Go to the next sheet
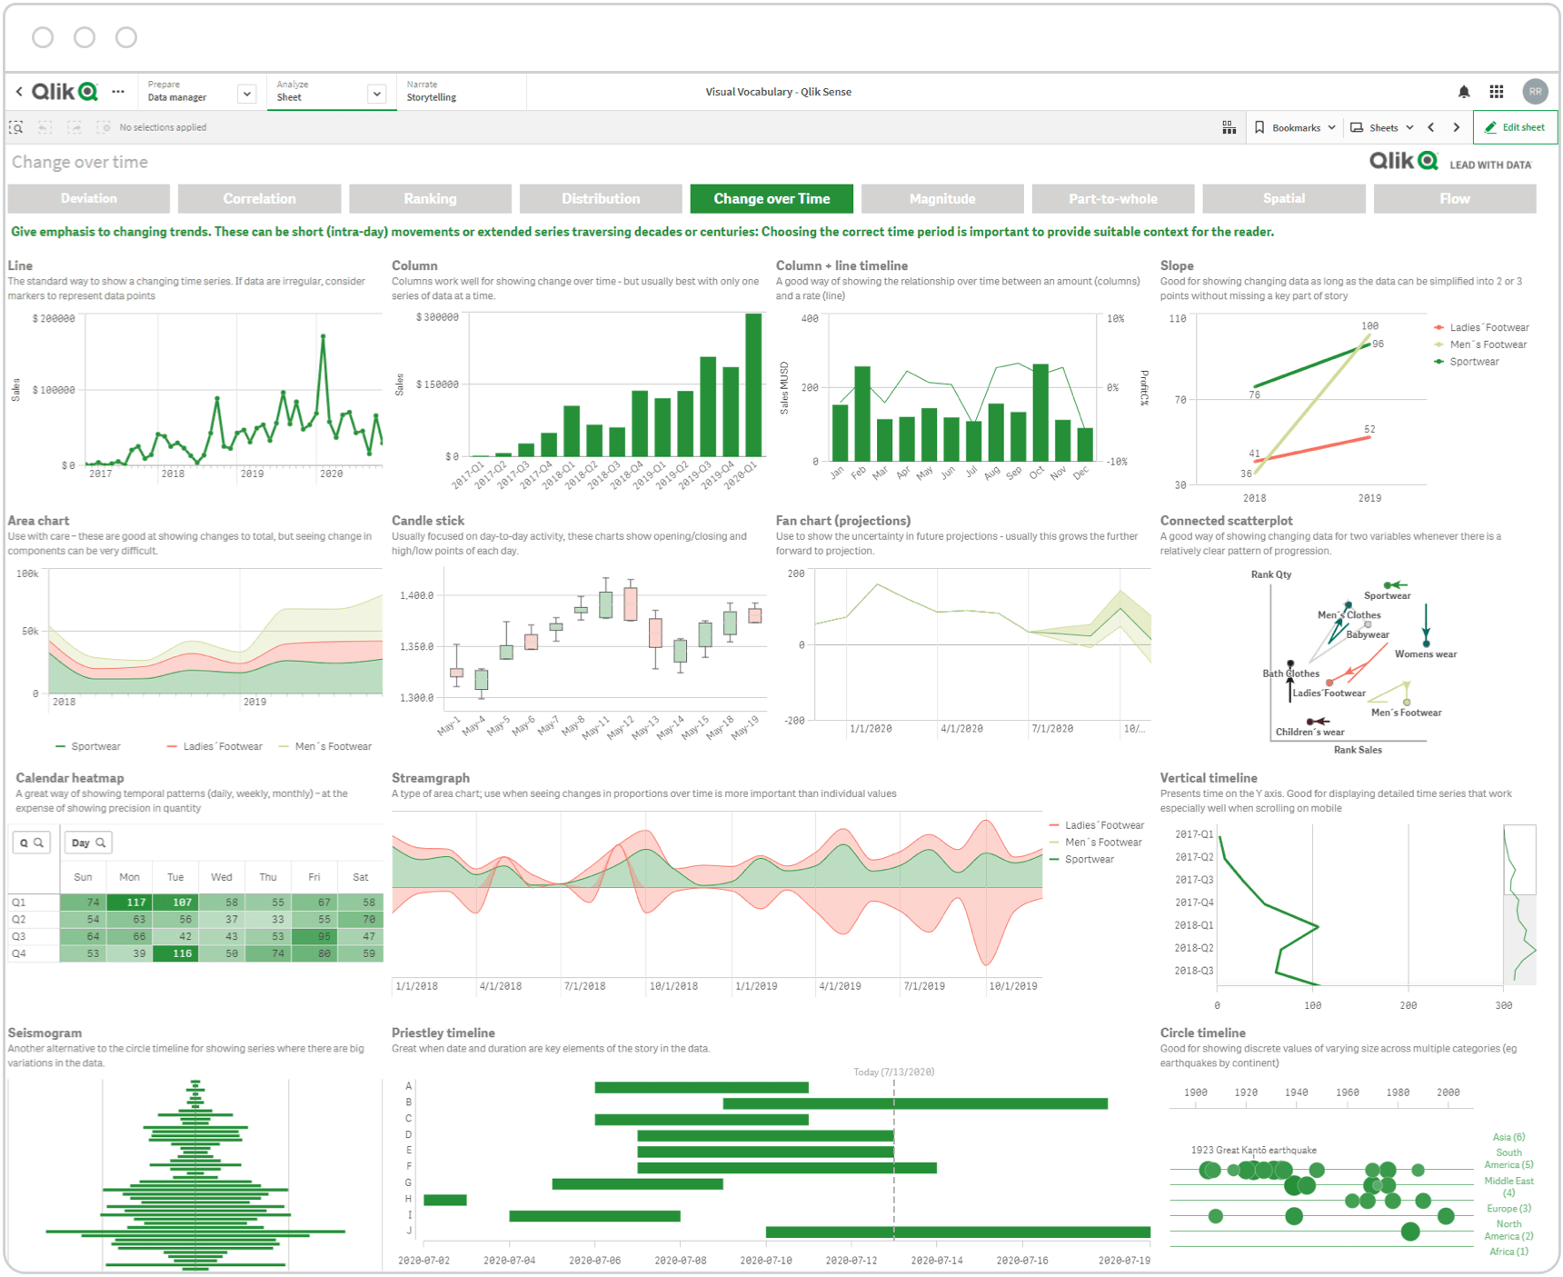Image resolution: width=1563 pixels, height=1277 pixels. click(x=1457, y=127)
